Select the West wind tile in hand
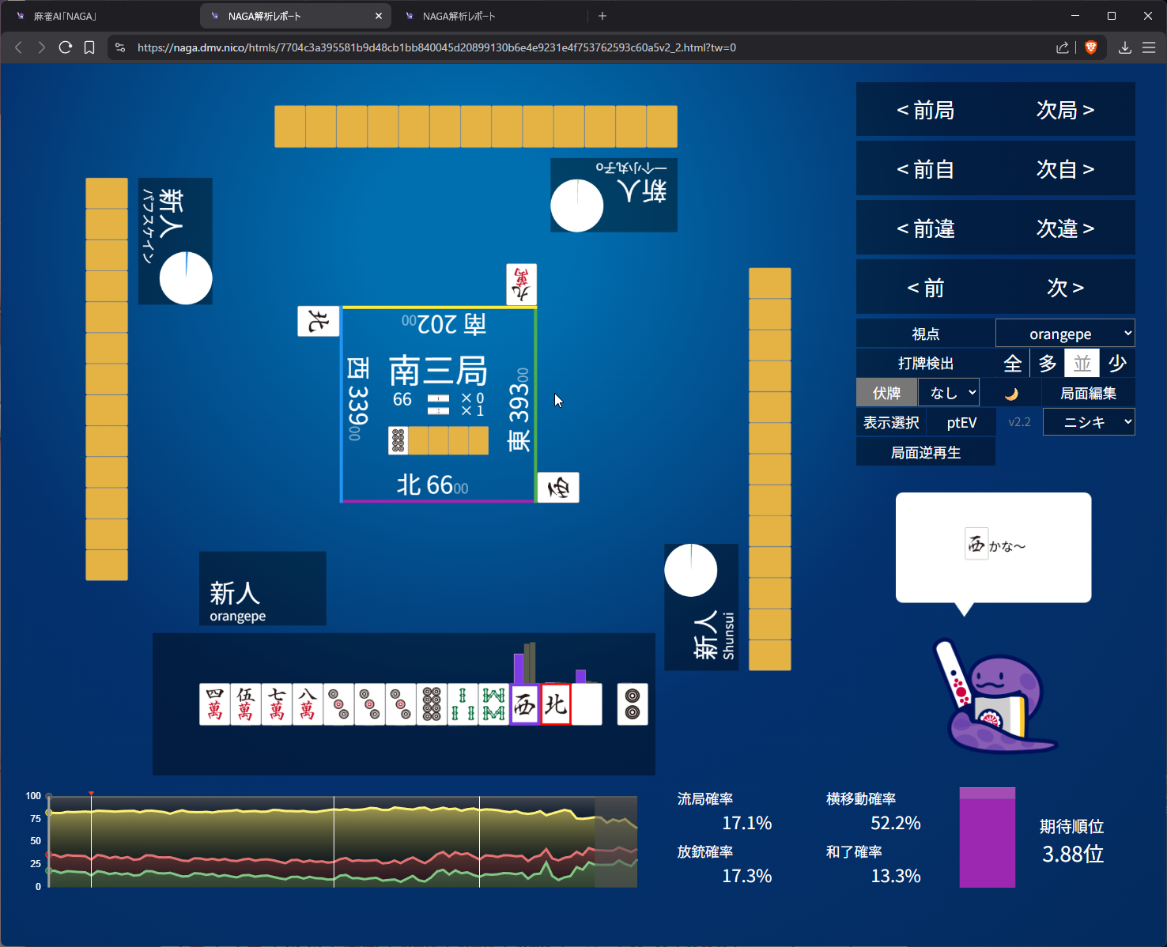 [524, 704]
